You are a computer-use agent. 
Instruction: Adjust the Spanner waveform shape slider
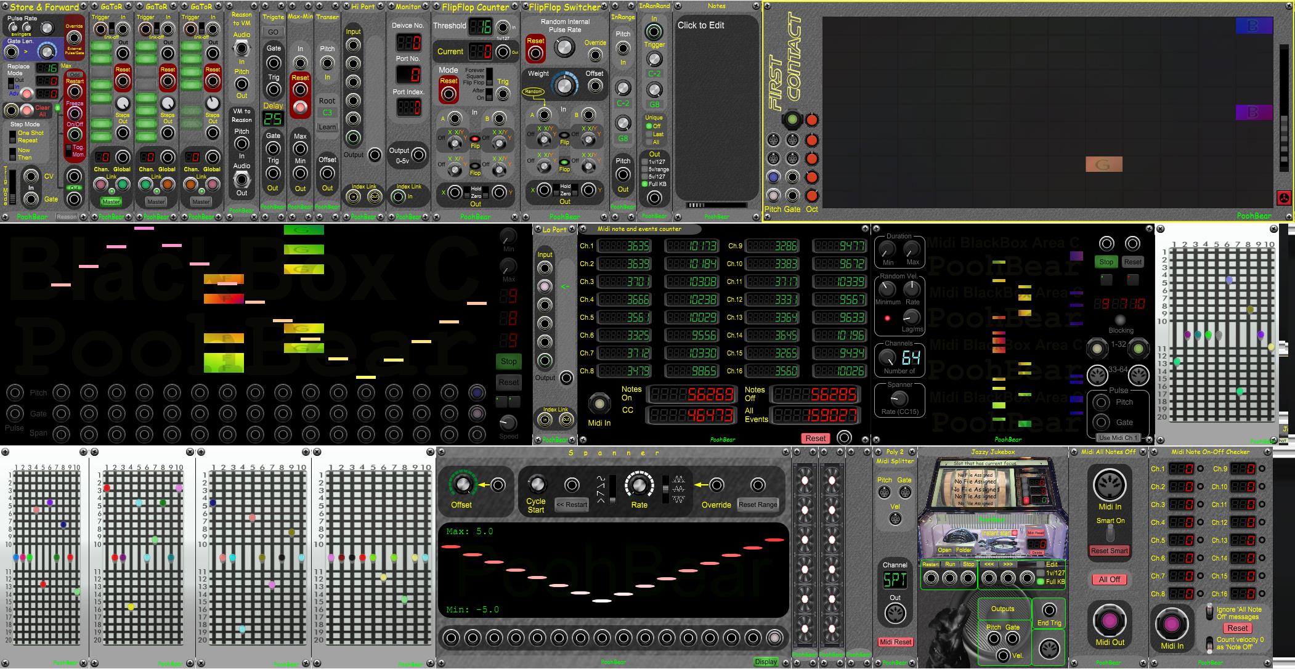[x=612, y=489]
